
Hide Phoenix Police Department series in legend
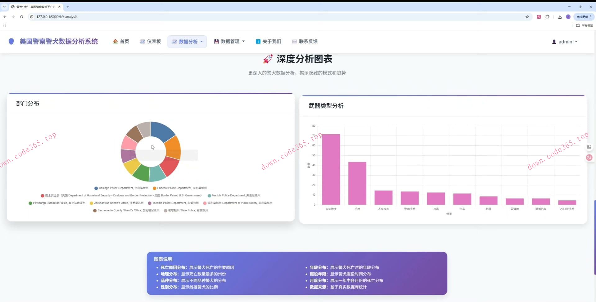coord(179,188)
